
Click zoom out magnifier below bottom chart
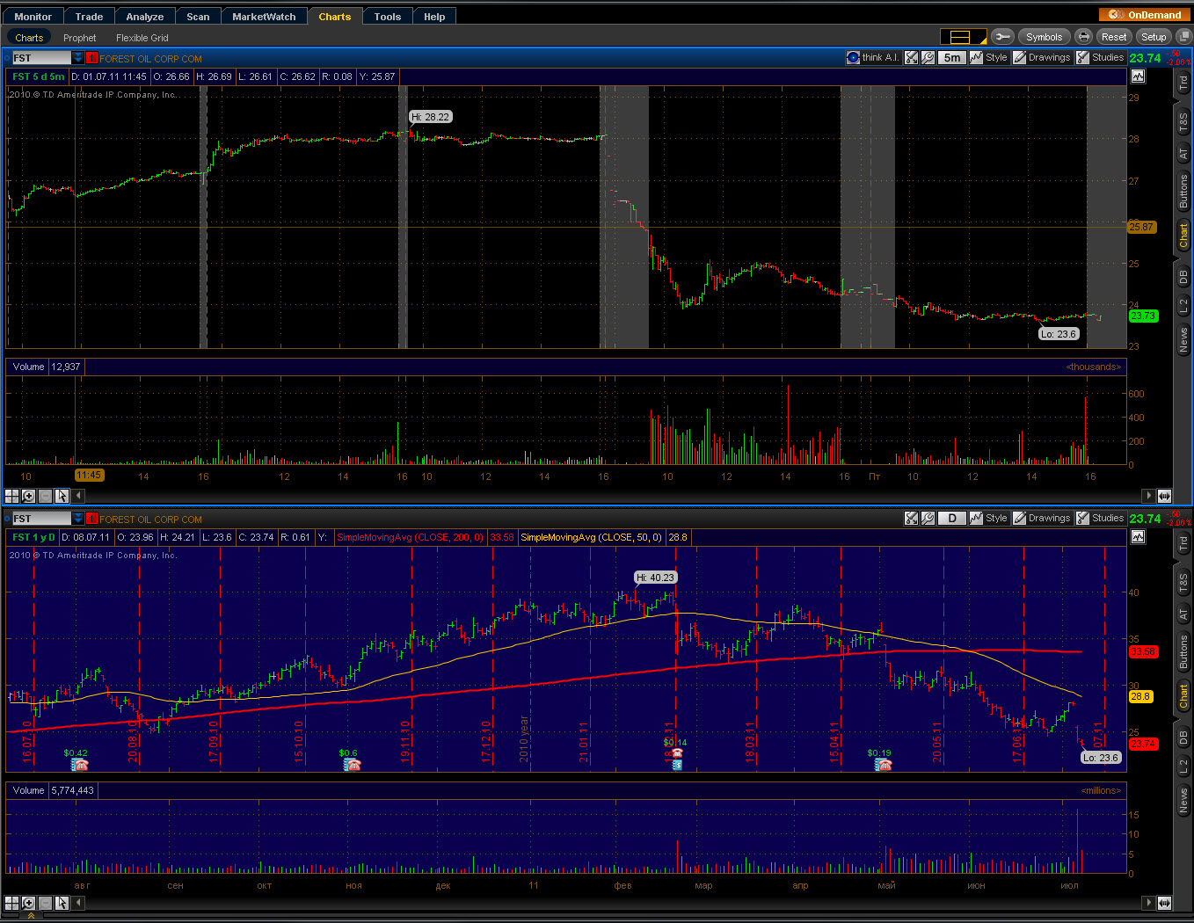click(46, 903)
